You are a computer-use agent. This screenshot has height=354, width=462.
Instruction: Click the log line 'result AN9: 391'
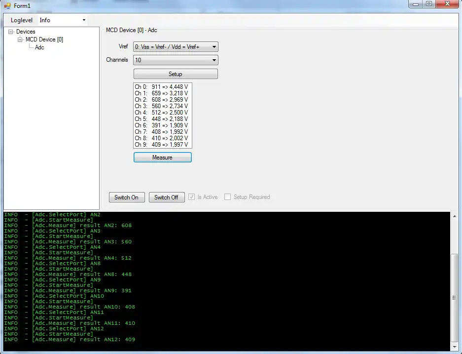coord(68,291)
